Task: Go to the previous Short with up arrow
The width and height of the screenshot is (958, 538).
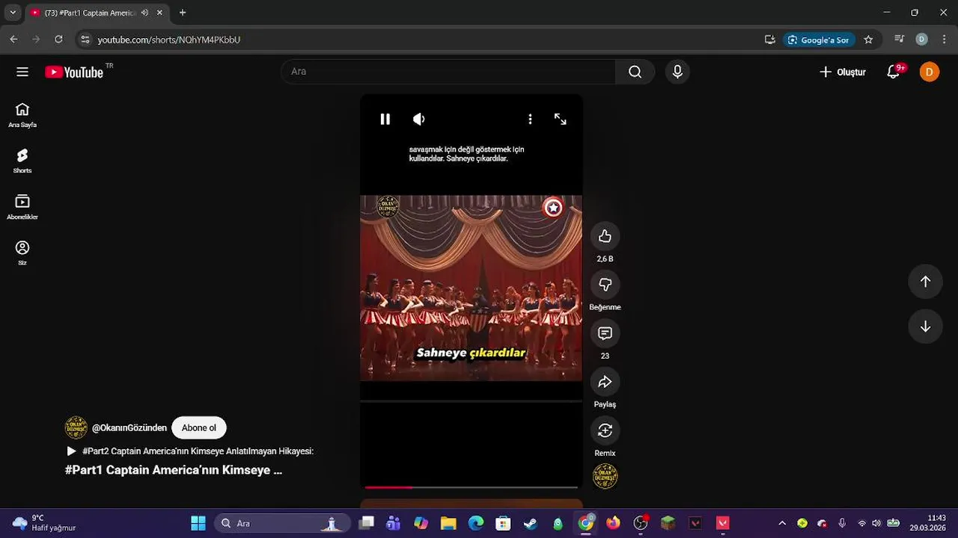Action: (925, 282)
